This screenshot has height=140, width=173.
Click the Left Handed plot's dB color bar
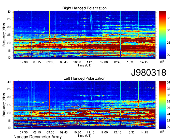[162, 105]
